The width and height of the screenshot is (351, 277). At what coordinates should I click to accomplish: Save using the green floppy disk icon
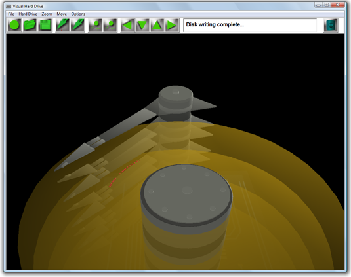pos(45,26)
